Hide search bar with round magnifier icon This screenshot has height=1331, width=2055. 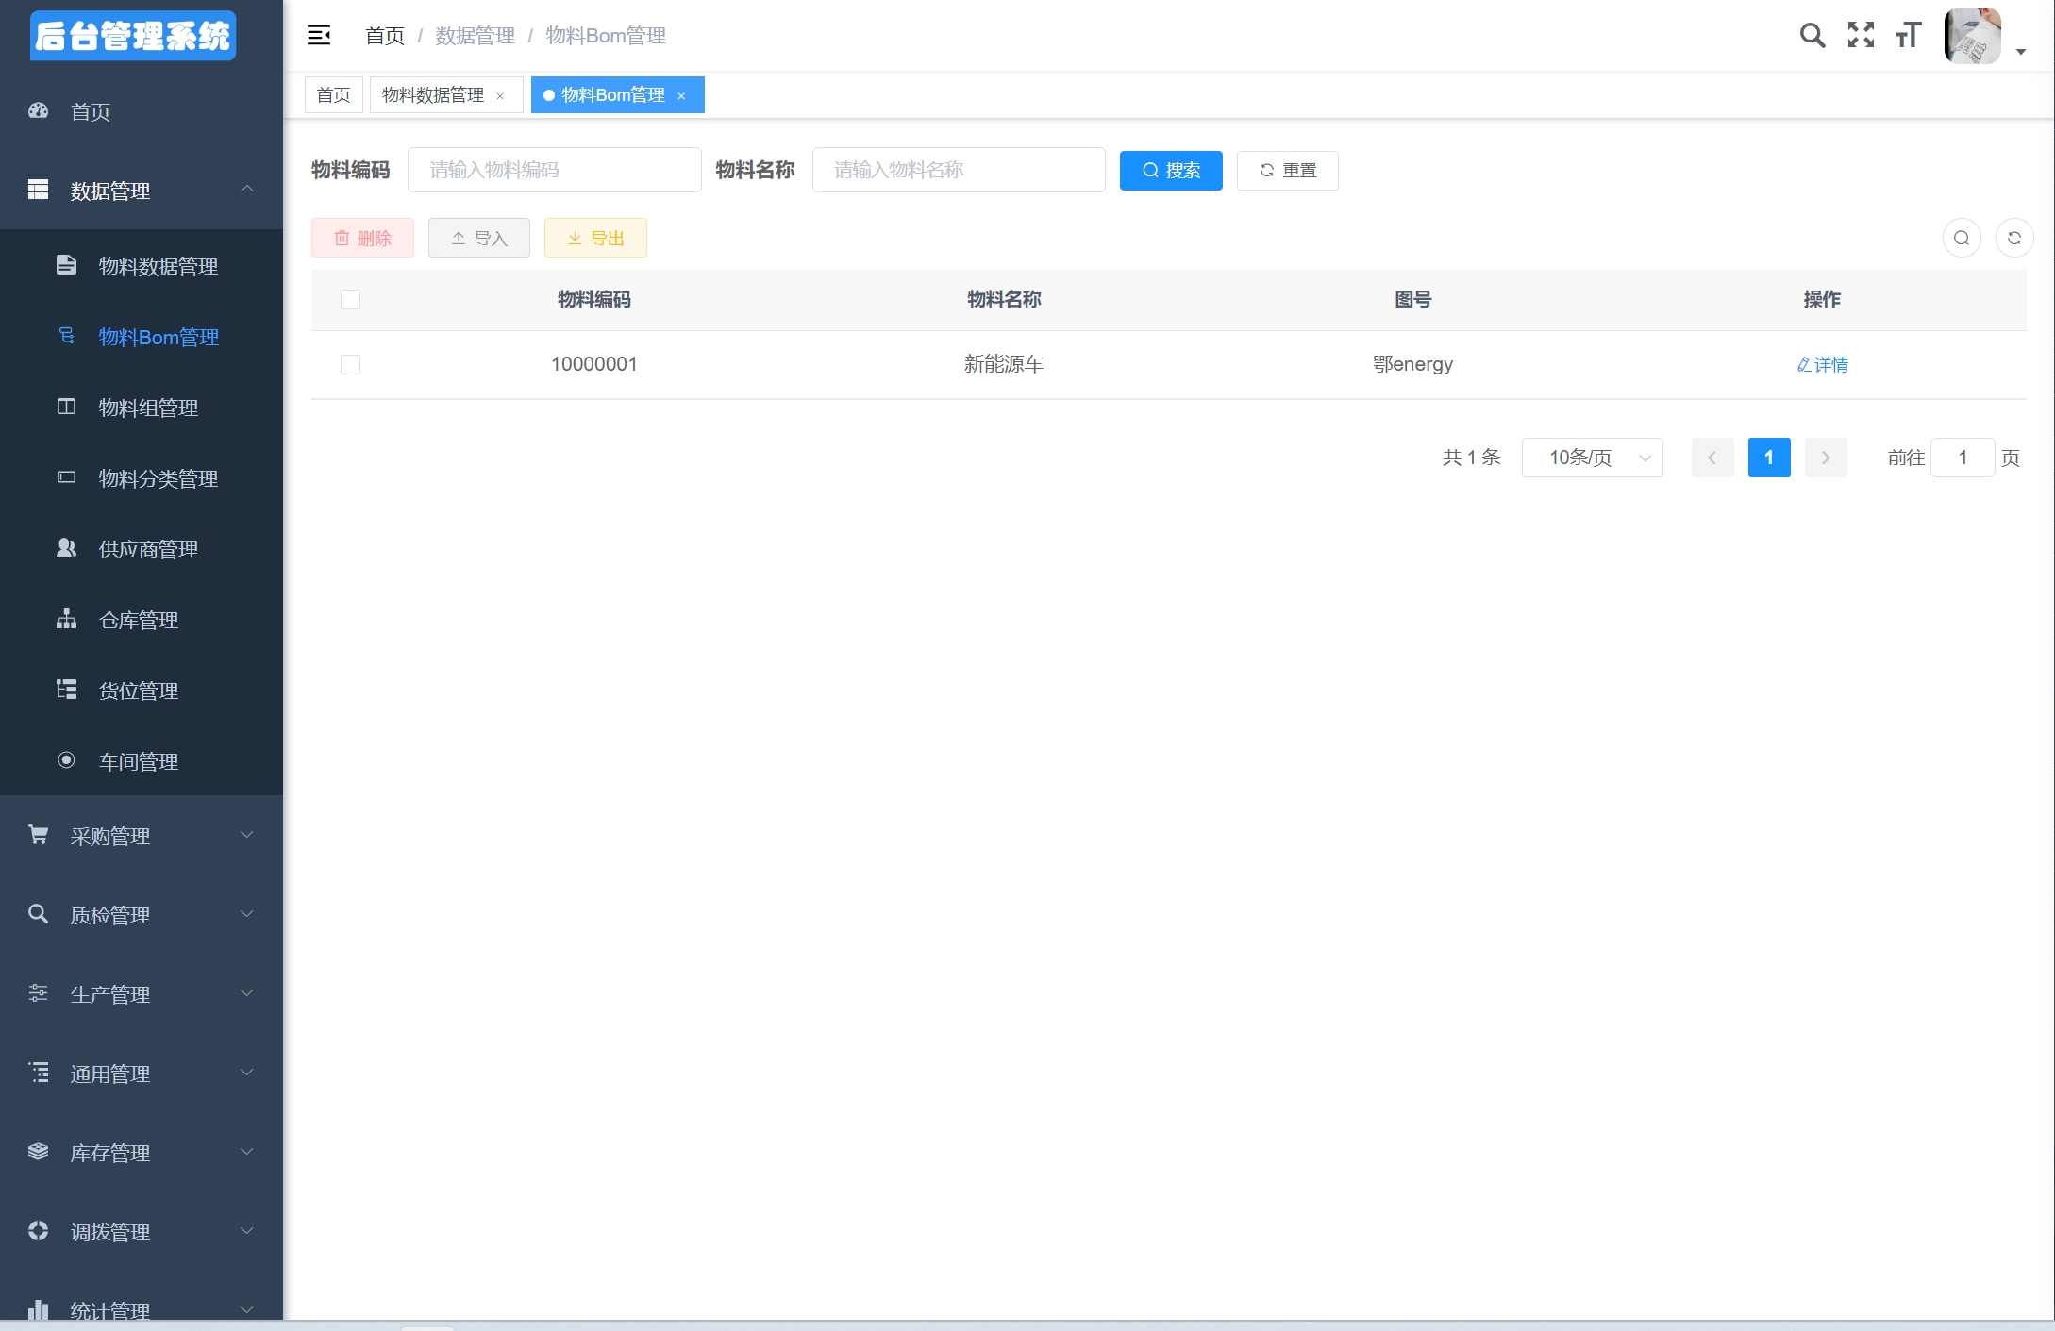[1961, 238]
